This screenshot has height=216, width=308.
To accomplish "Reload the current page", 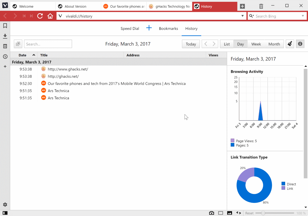I will [40, 16].
